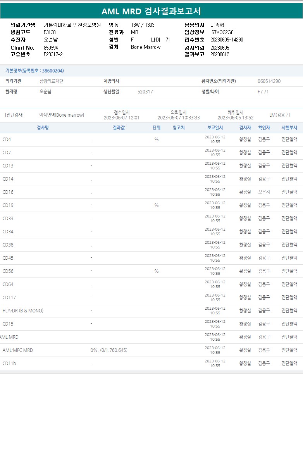Image resolution: width=303 pixels, height=462 pixels.
Task: Click Chart No. value '859394'
Action: [51, 48]
